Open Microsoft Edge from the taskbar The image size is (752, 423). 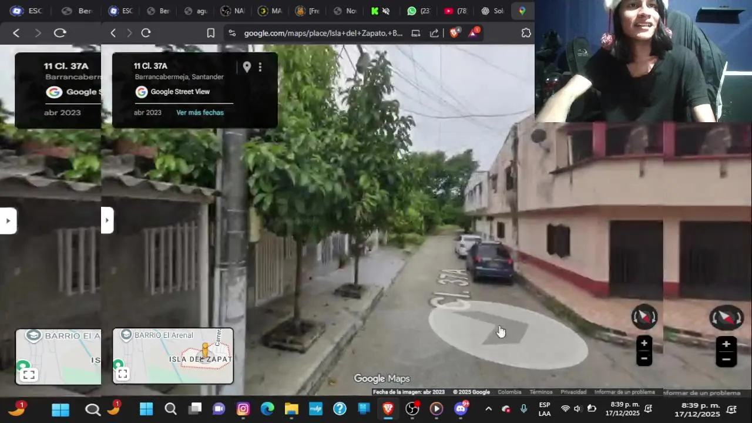(267, 409)
